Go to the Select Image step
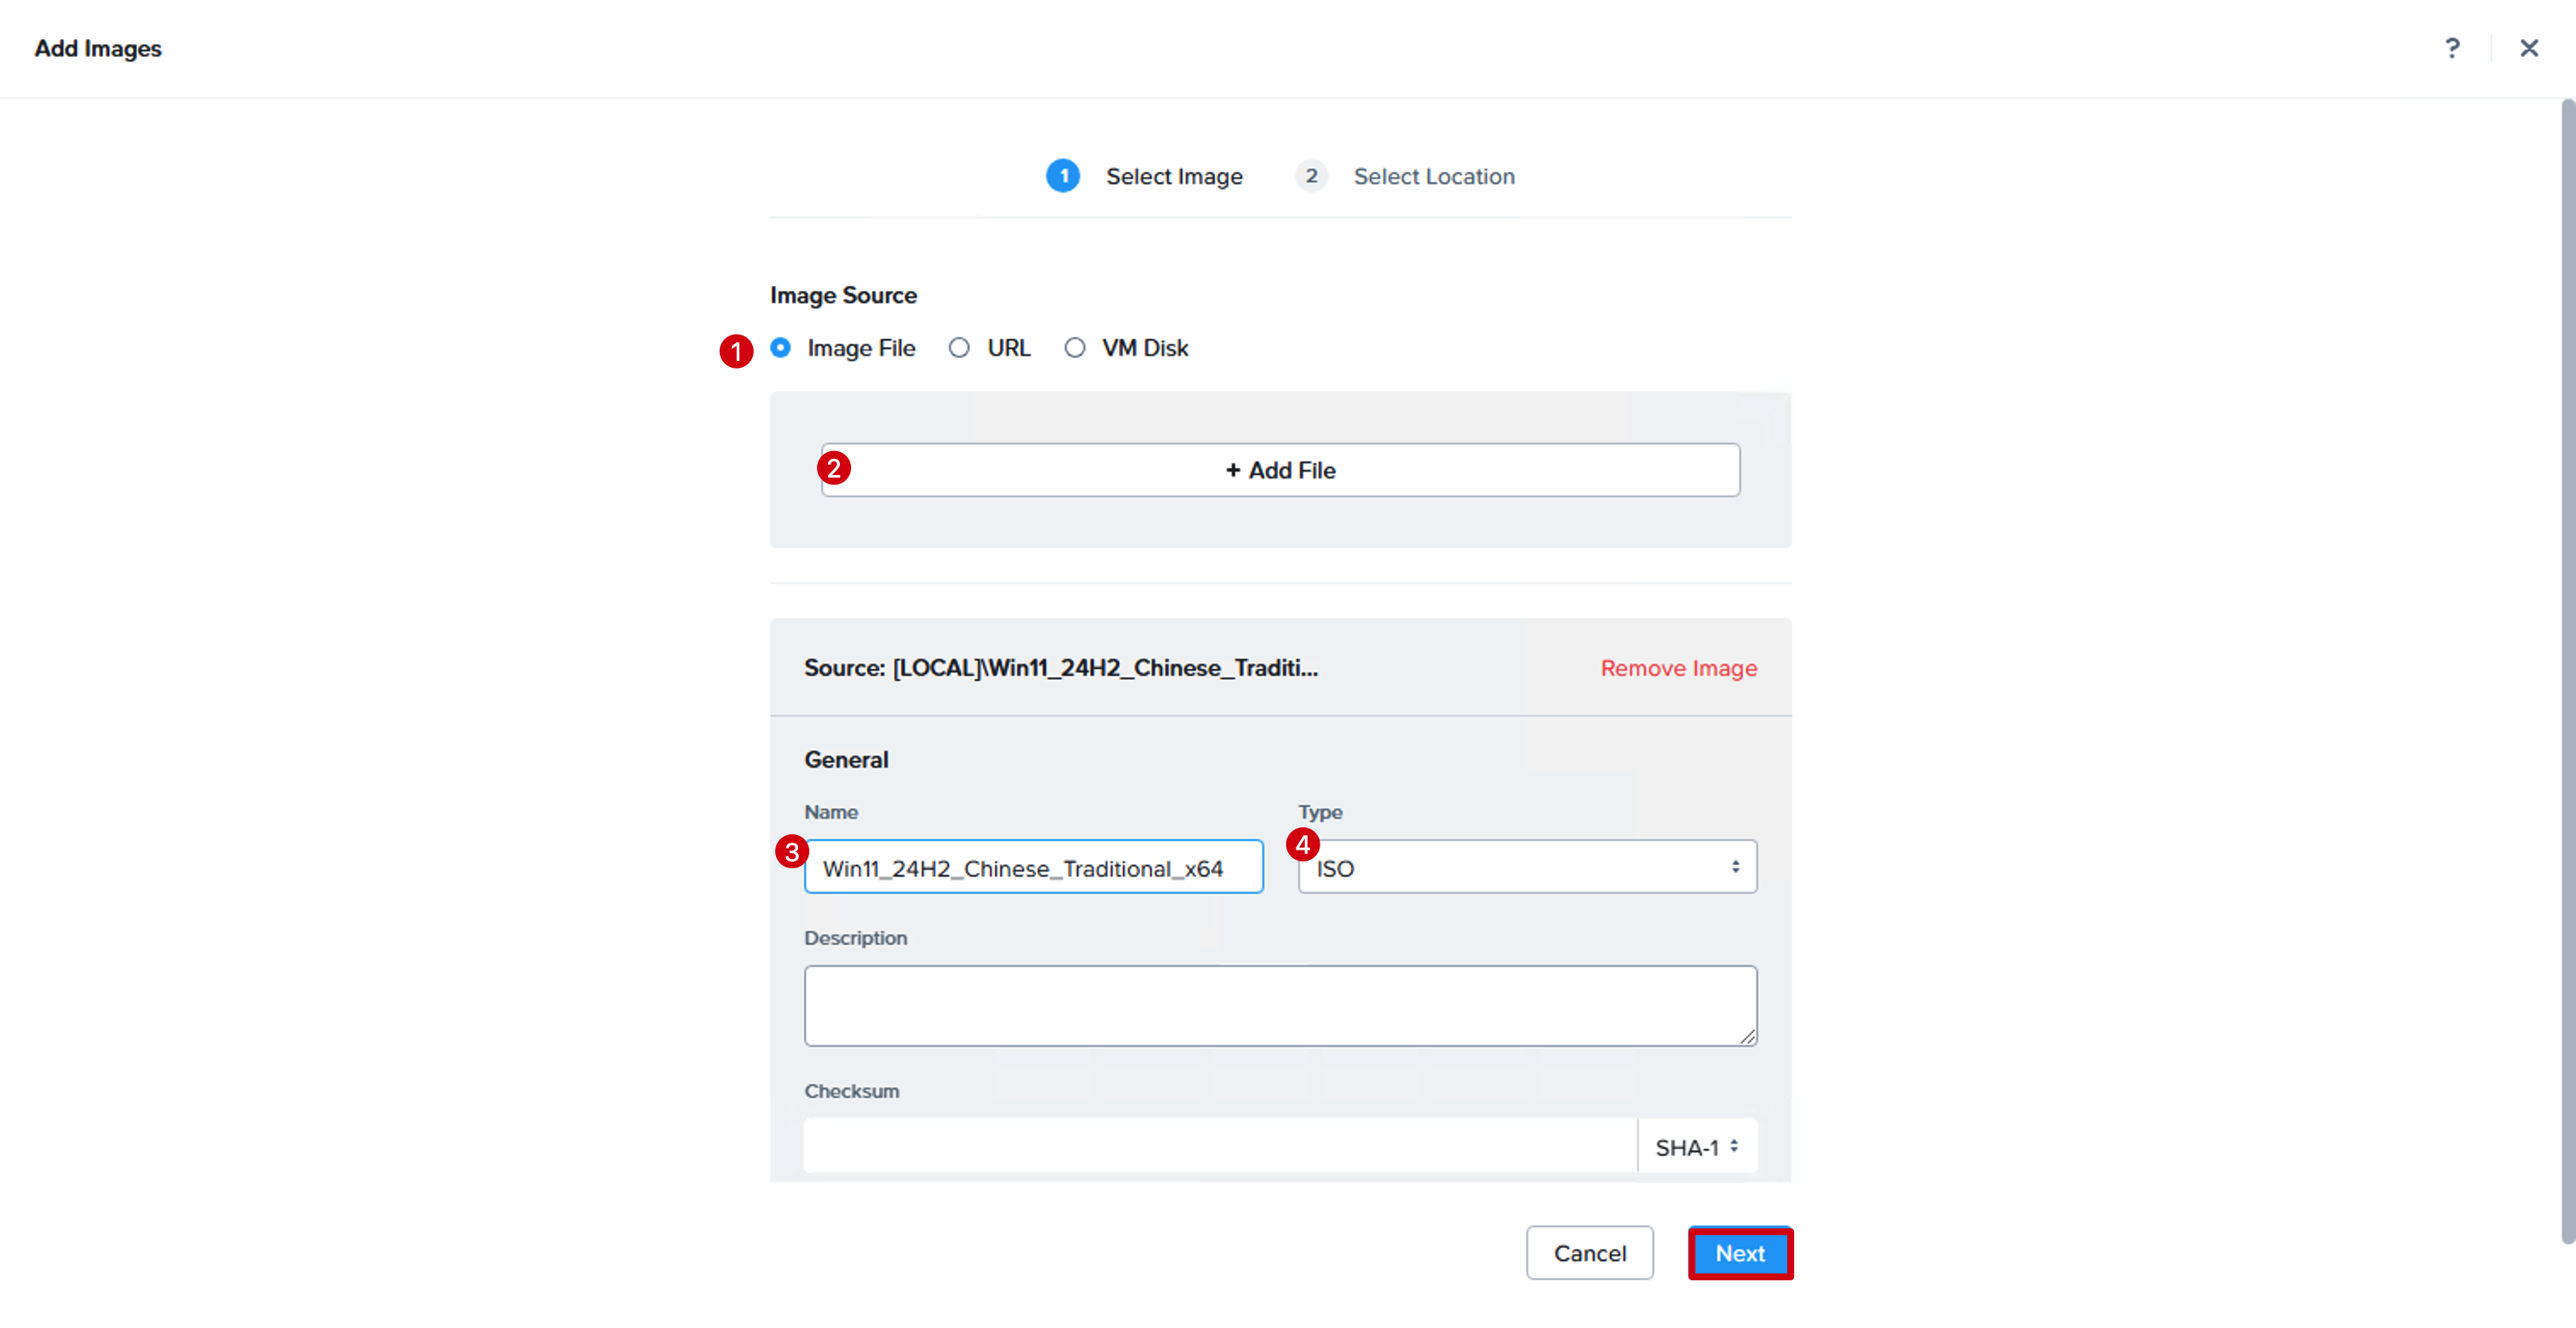 [1174, 177]
